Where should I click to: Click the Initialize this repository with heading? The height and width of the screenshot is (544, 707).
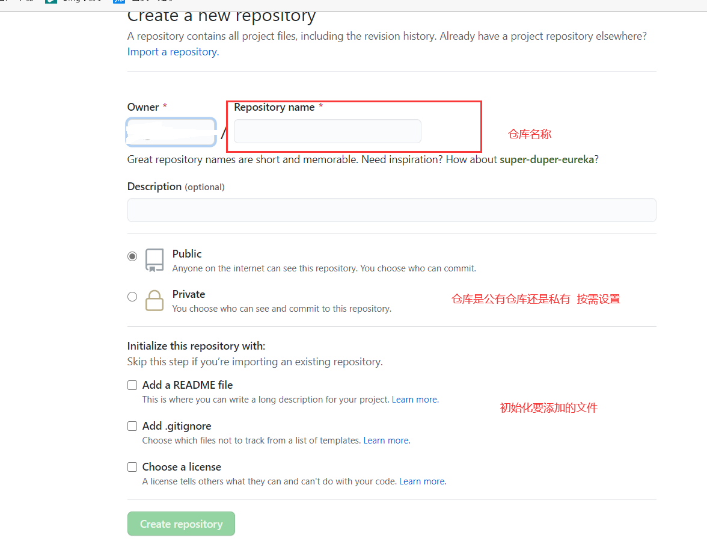point(196,346)
